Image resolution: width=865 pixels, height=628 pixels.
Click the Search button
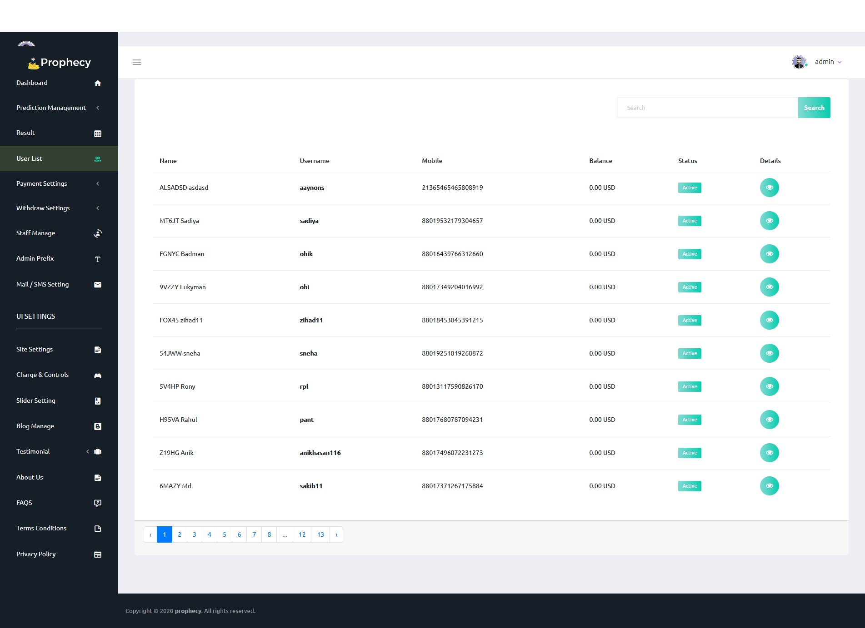[814, 108]
